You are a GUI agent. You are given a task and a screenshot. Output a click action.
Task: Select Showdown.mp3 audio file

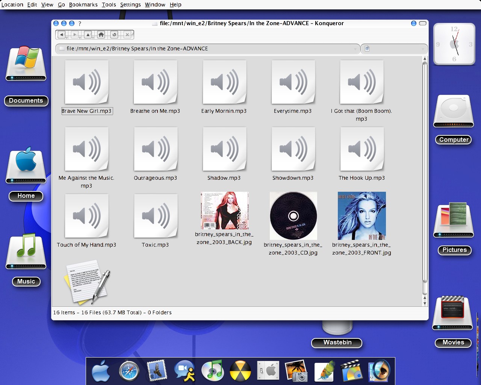point(293,149)
